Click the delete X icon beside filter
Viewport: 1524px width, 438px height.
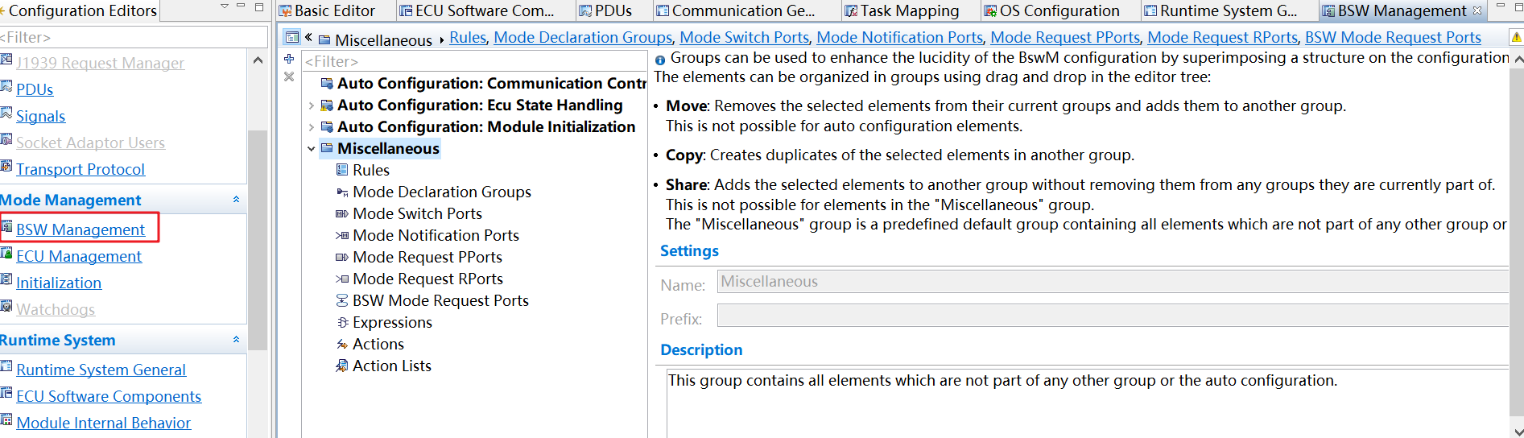point(289,76)
